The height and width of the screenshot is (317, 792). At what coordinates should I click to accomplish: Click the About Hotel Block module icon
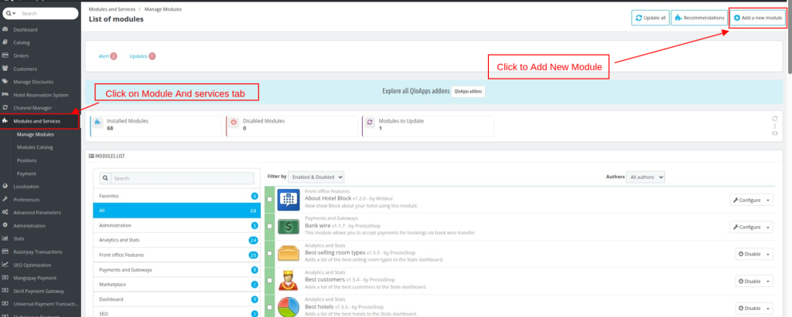[288, 200]
